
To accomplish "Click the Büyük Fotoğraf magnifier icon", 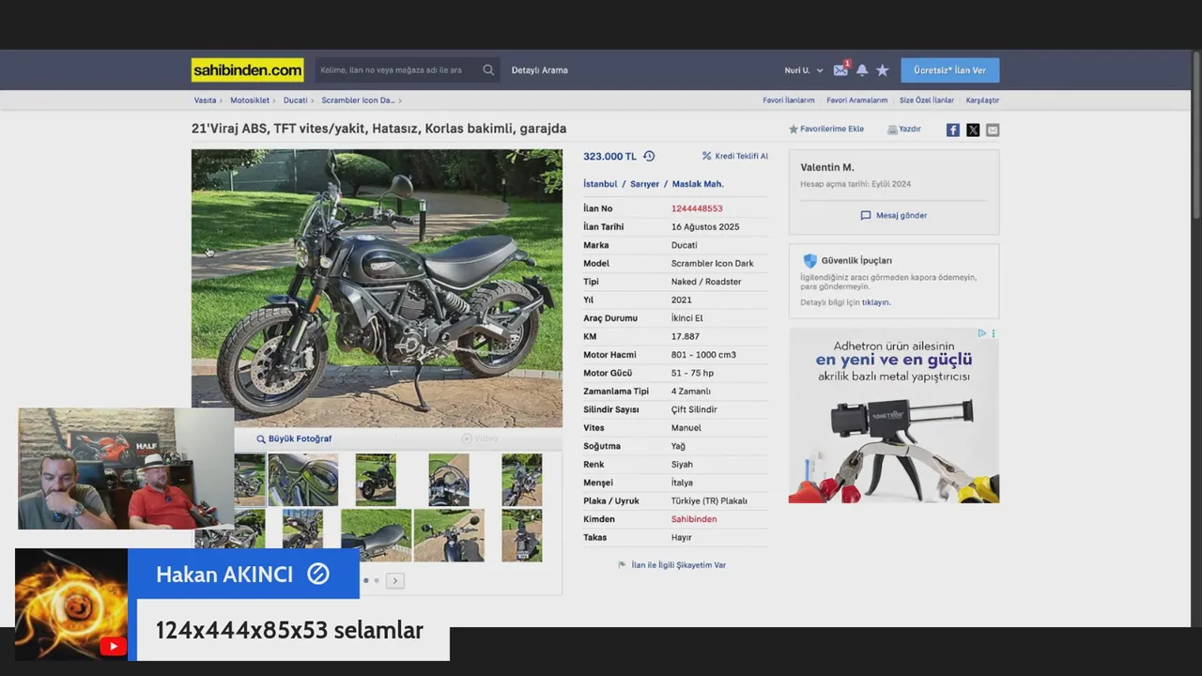I will (x=261, y=438).
